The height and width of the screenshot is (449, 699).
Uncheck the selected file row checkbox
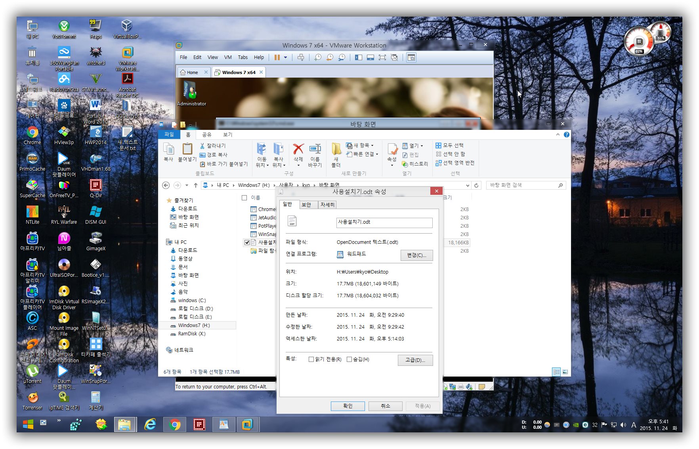pos(247,242)
